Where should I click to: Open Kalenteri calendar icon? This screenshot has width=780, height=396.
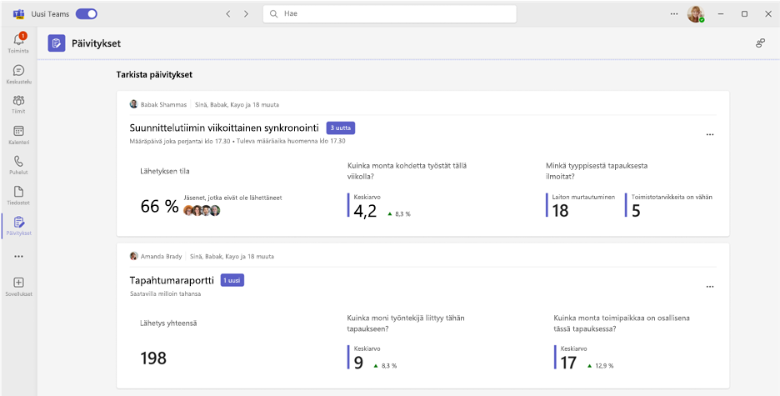[18, 131]
